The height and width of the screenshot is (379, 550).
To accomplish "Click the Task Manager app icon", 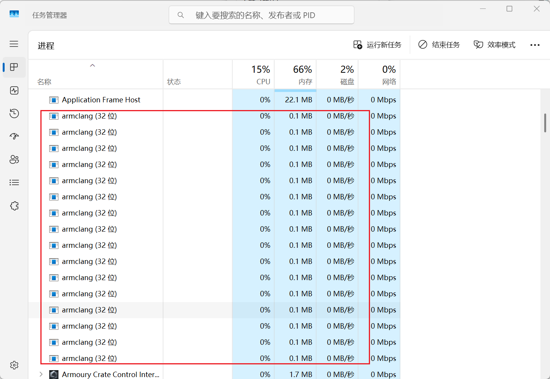I will 14,14.
